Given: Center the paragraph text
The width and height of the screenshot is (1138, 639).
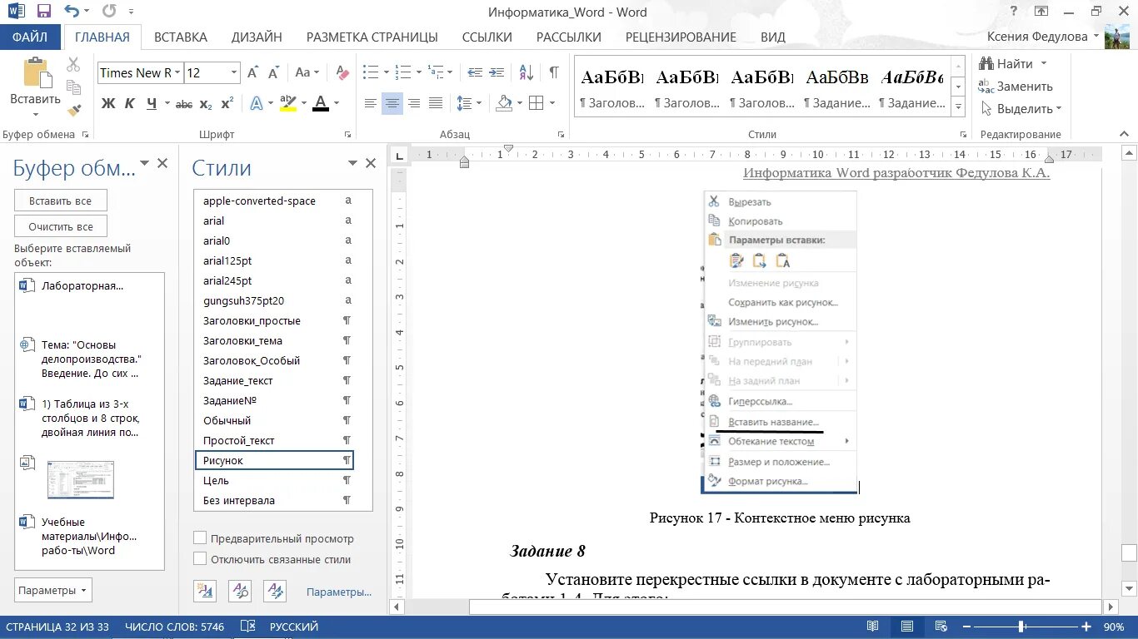Looking at the screenshot, I should [392, 103].
